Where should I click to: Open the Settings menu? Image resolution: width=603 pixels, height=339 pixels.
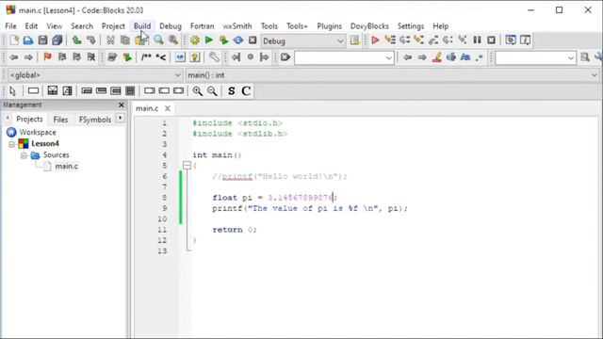411,26
